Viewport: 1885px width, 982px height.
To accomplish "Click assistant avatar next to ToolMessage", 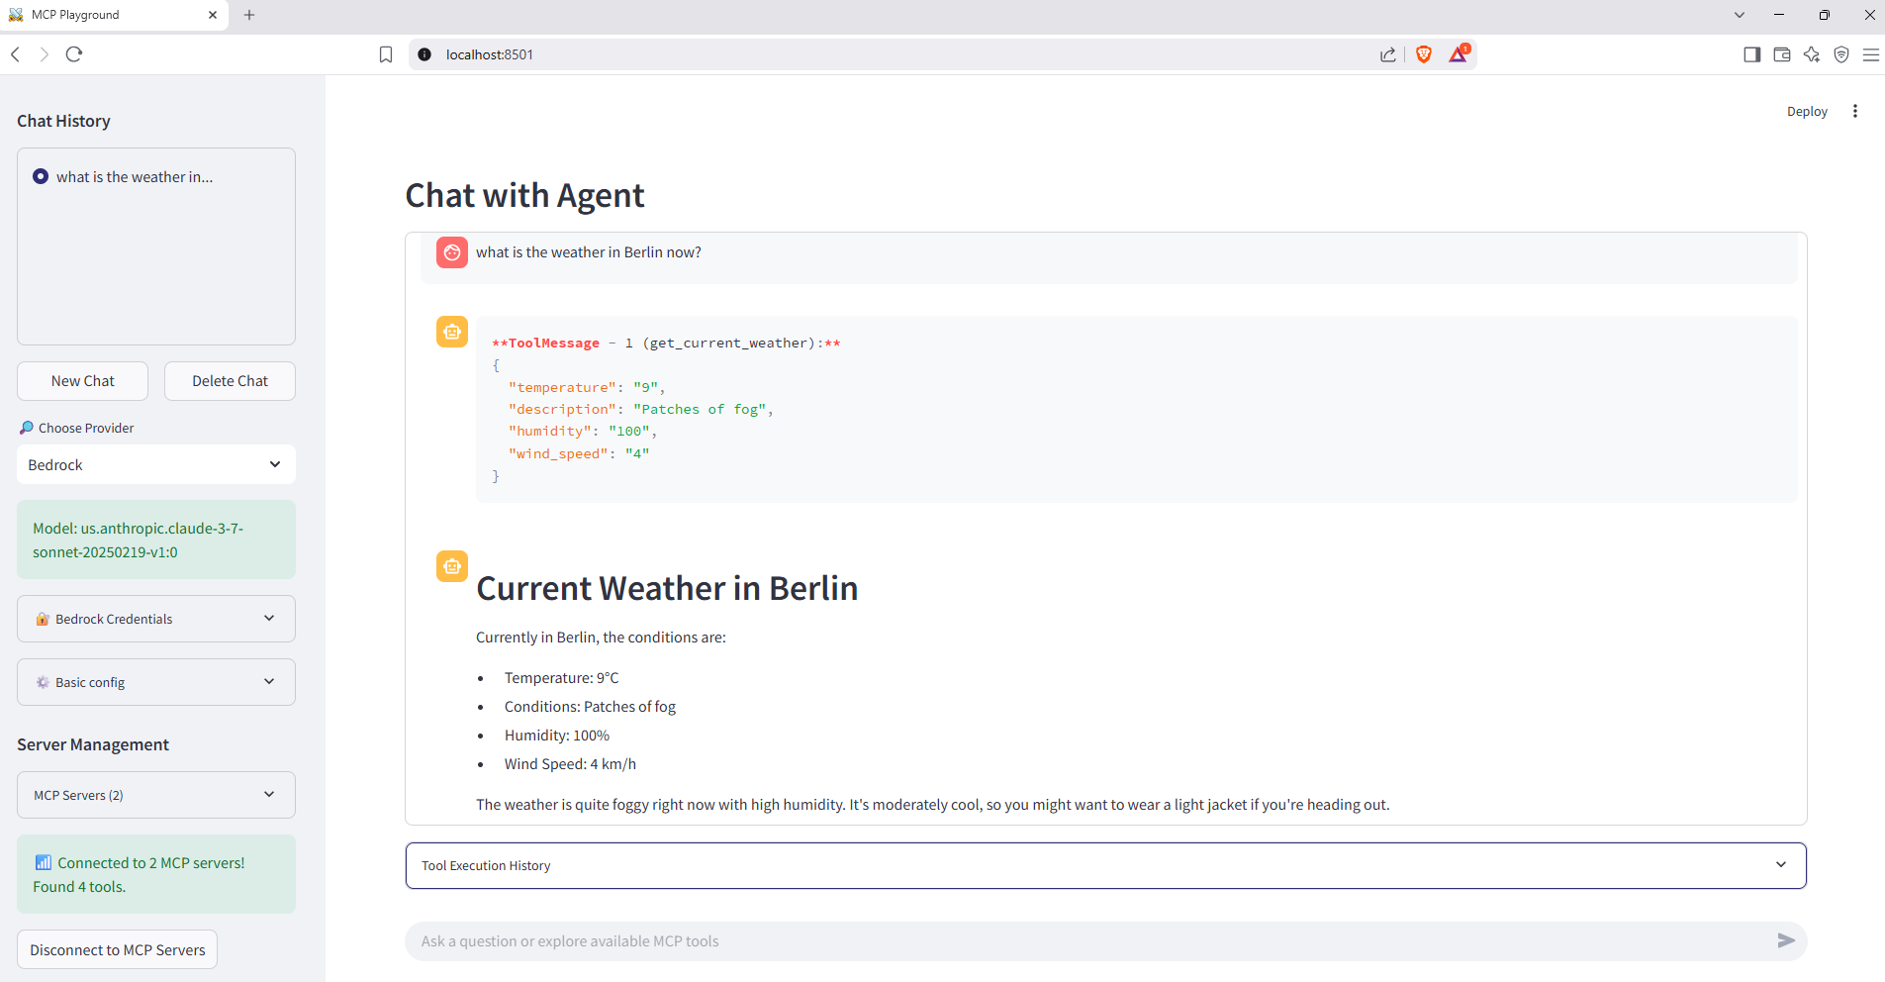I will 452,332.
